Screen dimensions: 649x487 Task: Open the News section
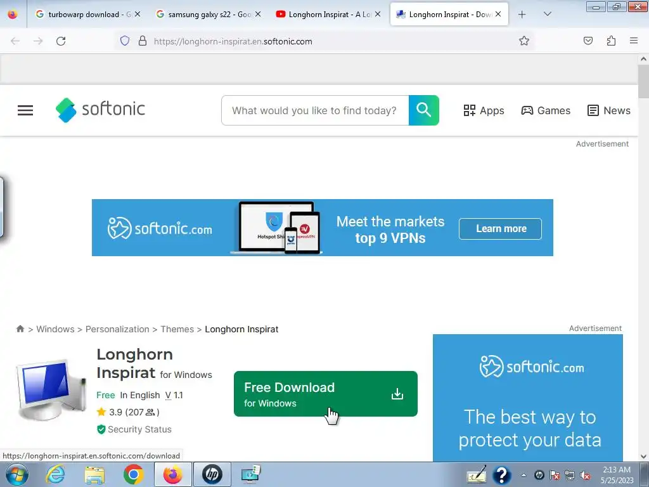(609, 110)
